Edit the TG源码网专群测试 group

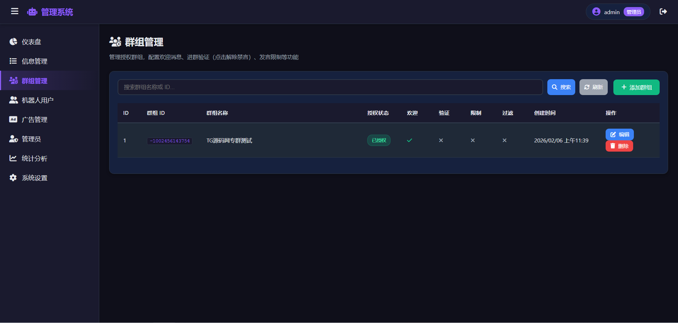[x=619, y=134]
